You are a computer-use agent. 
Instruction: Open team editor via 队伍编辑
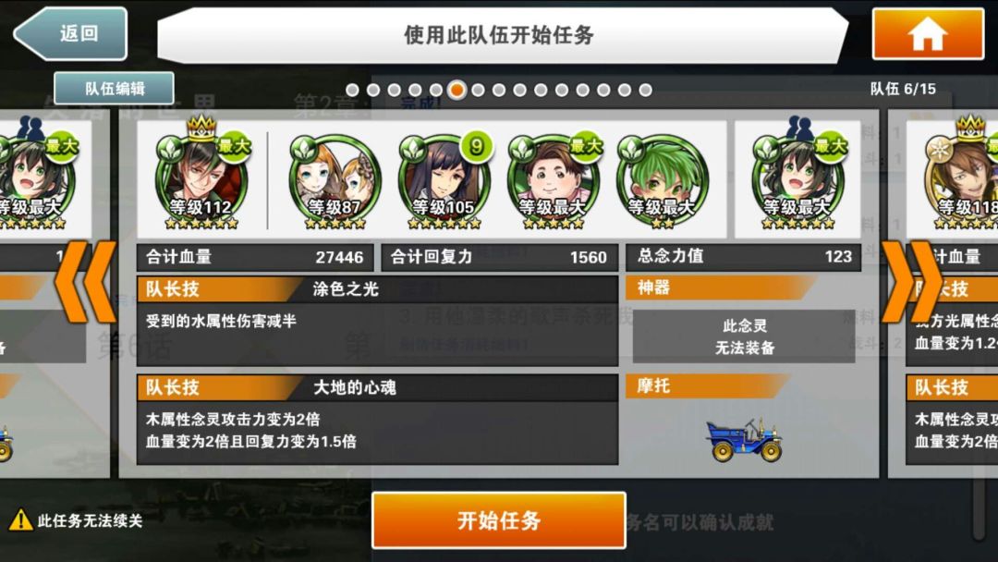[x=114, y=89]
